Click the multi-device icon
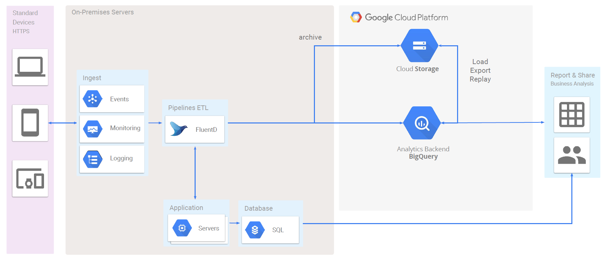The height and width of the screenshot is (261, 609). 30,178
